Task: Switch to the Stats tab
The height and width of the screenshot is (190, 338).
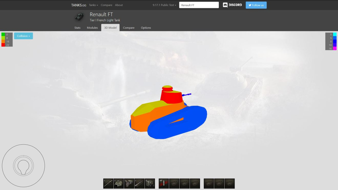Action: click(x=77, y=28)
